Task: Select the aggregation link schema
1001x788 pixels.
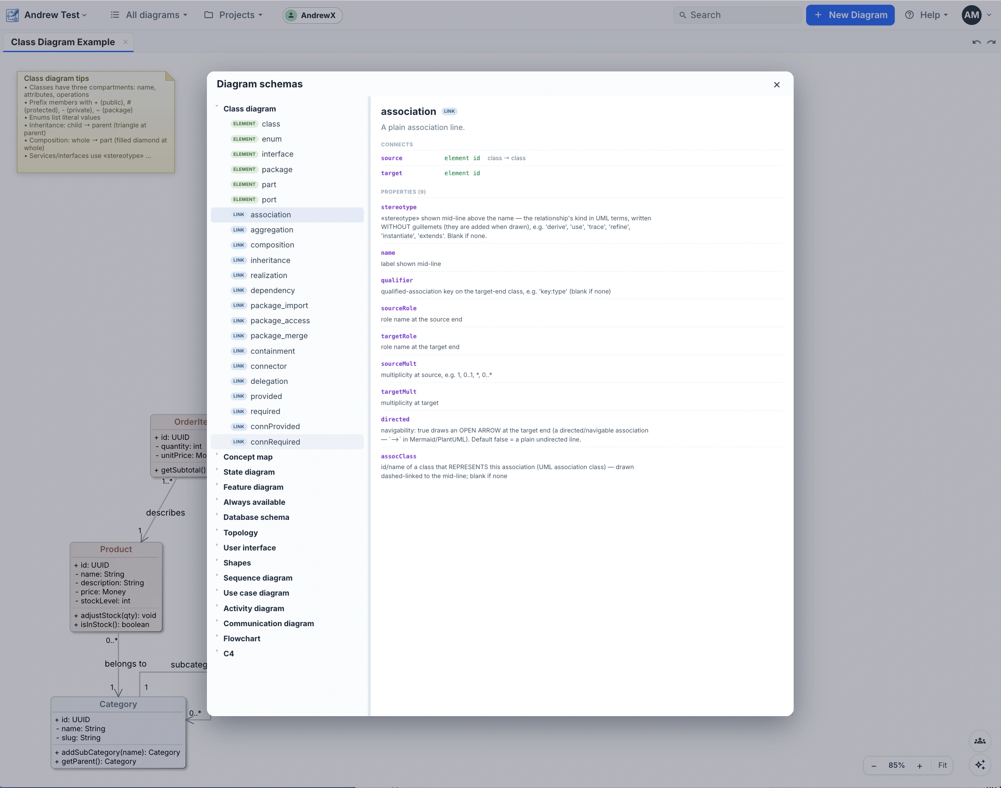Action: point(287,230)
